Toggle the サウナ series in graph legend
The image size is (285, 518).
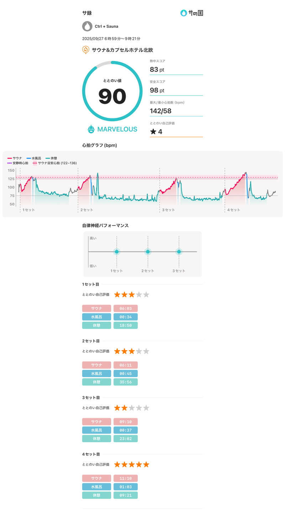[x=15, y=158]
